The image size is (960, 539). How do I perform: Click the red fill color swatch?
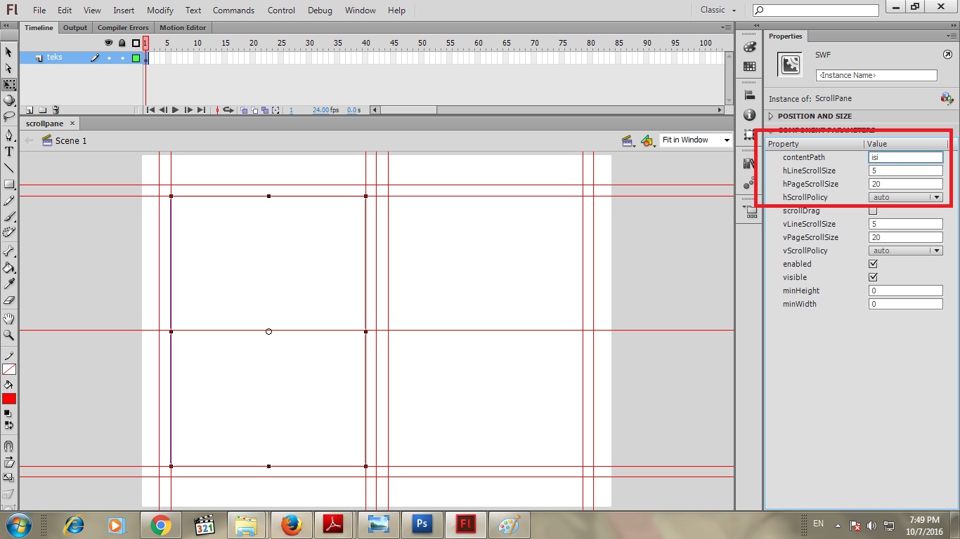9,399
